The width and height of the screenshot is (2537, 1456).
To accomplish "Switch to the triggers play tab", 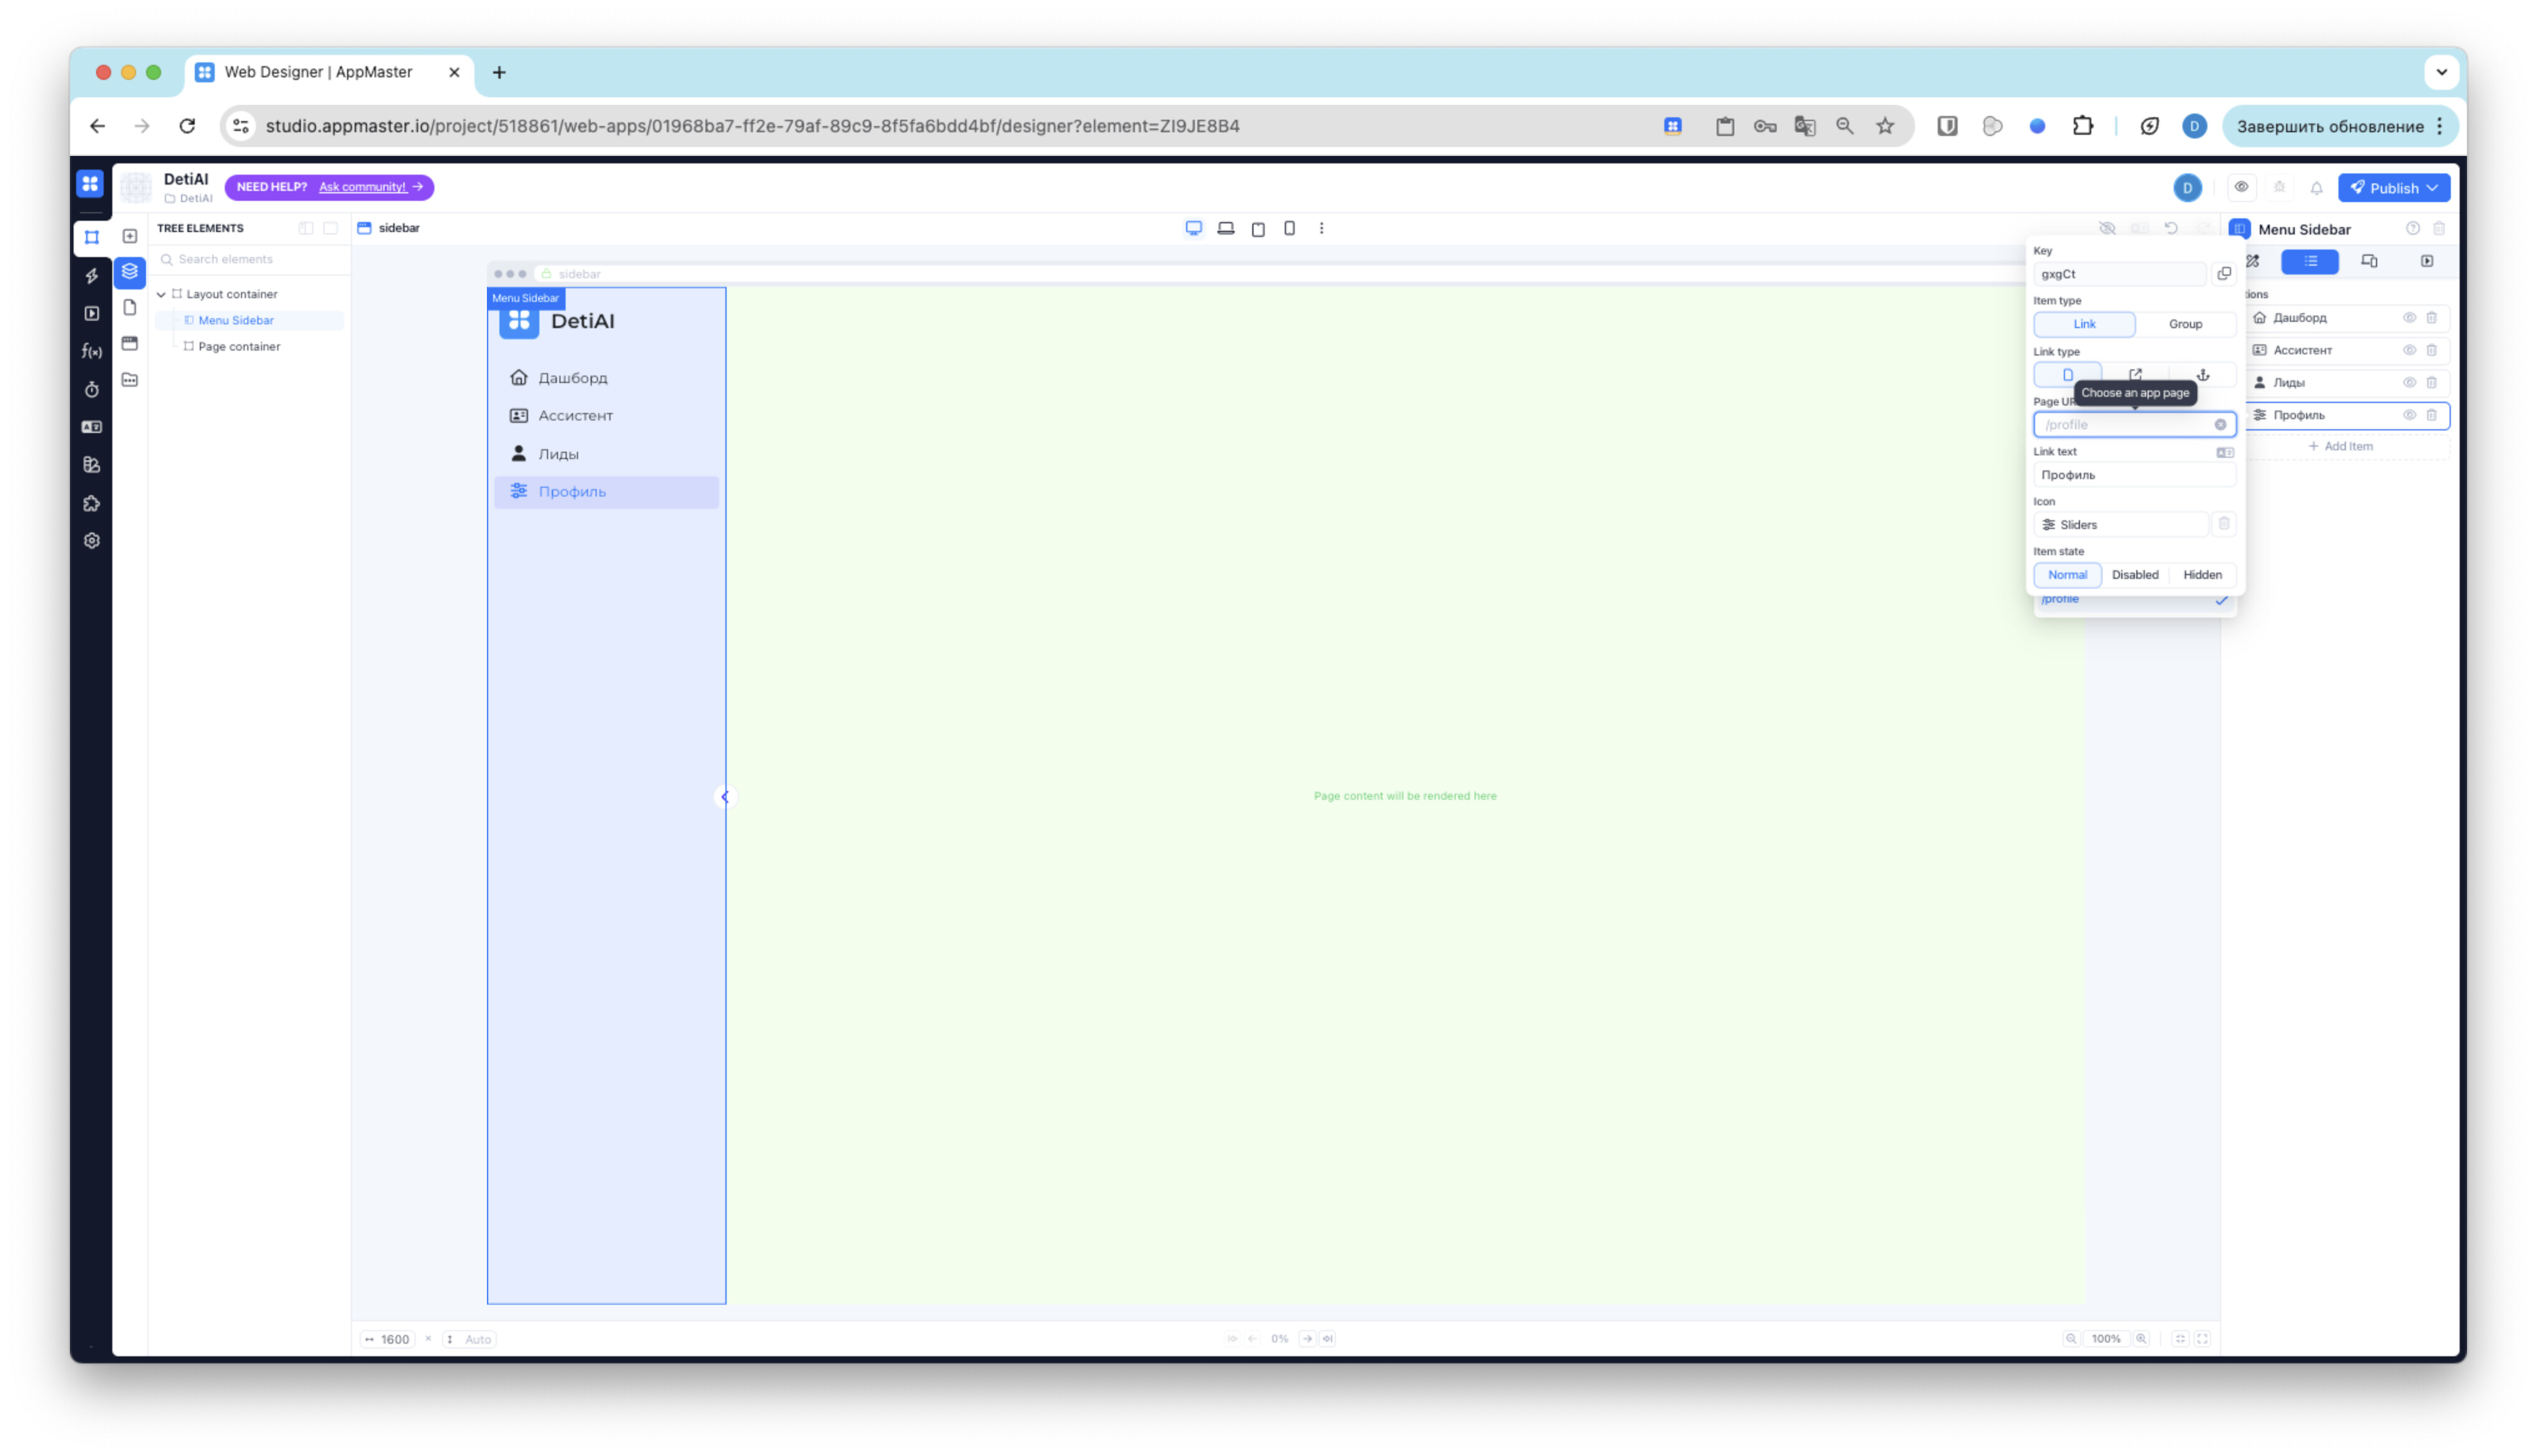I will pos(2427,262).
